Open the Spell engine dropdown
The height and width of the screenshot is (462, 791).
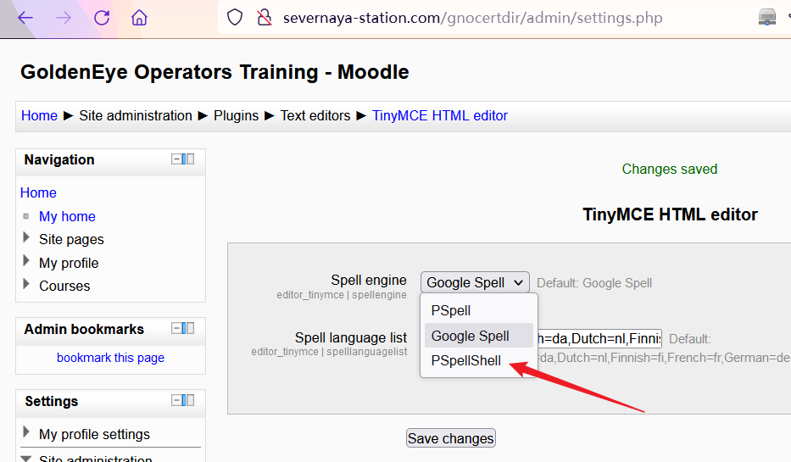tap(475, 283)
